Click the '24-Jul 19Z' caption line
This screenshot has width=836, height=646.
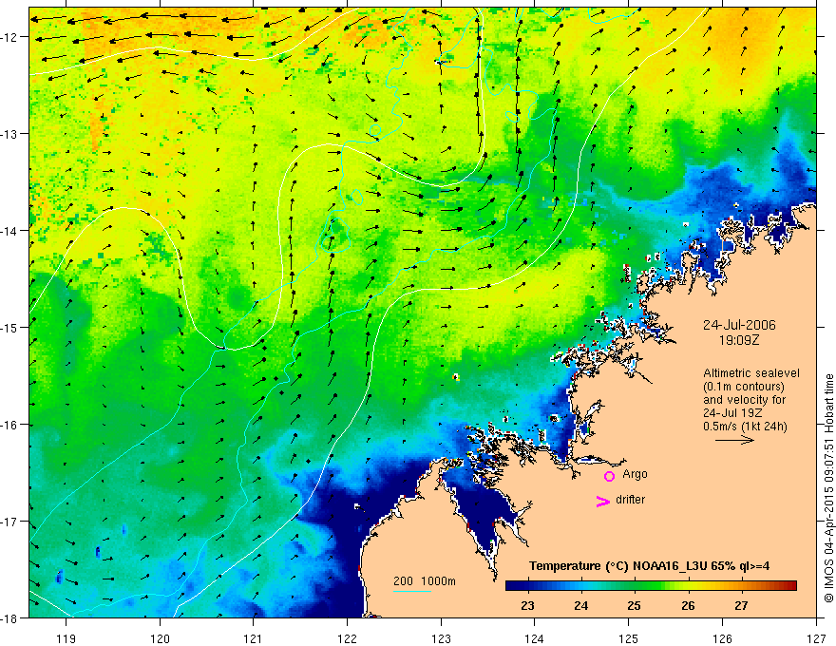732,413
